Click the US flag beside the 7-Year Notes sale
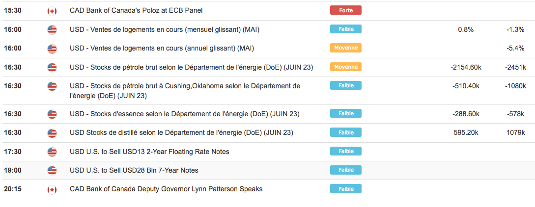535x207 pixels. (x=52, y=170)
